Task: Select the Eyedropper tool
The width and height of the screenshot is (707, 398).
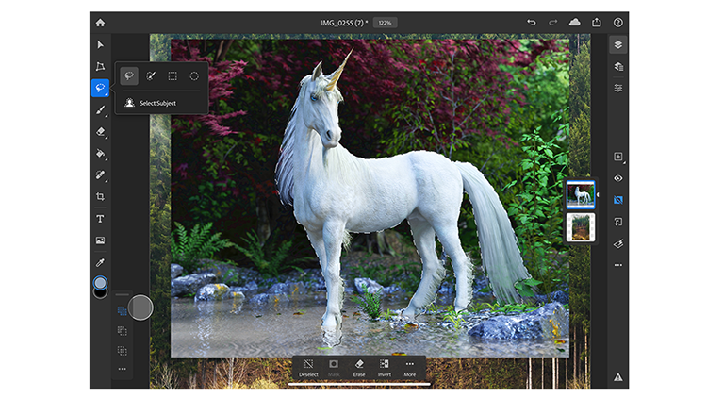Action: point(100,262)
